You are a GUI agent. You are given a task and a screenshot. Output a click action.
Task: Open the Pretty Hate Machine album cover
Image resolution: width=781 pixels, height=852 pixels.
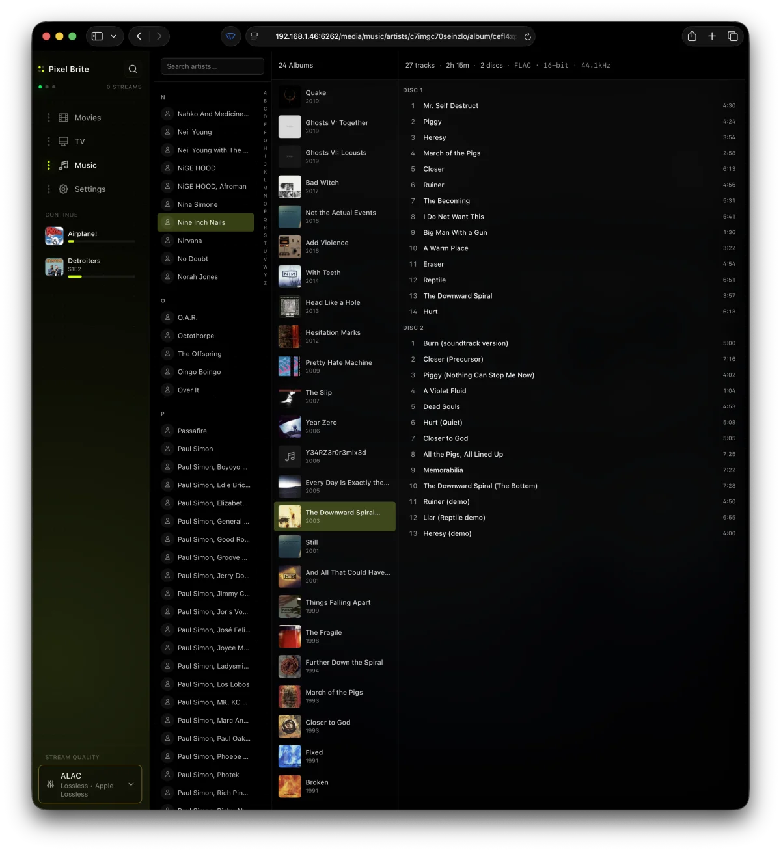pyautogui.click(x=290, y=367)
